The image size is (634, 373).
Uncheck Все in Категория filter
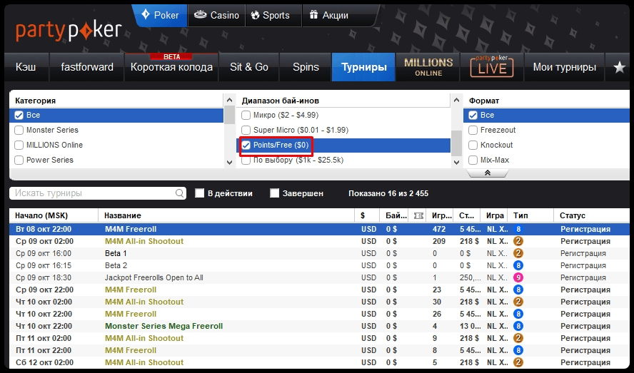pos(19,115)
